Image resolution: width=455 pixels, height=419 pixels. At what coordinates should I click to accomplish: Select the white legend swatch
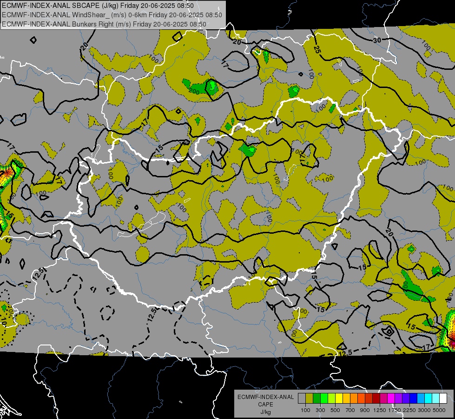(443, 398)
